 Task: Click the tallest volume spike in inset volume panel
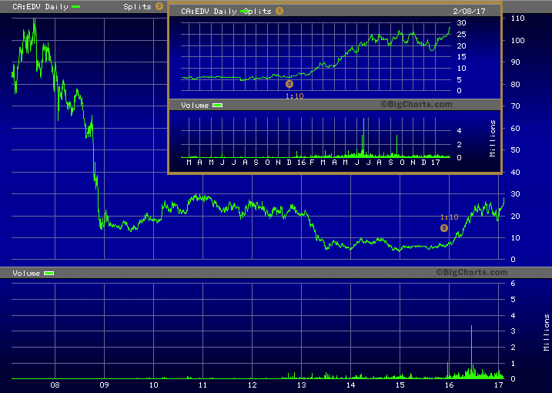coord(363,136)
